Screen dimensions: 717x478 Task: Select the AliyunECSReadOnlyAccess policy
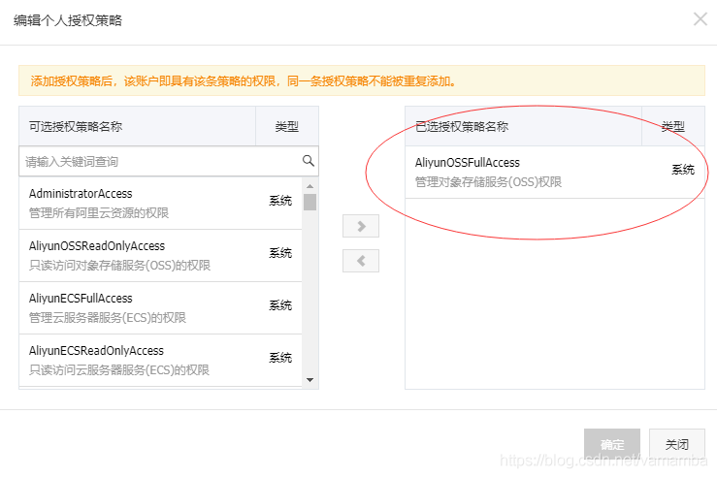(160, 360)
